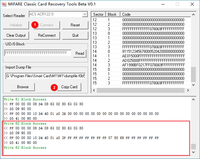Click the Initialize button
The height and width of the screenshot is (159, 200).
coord(16,25)
